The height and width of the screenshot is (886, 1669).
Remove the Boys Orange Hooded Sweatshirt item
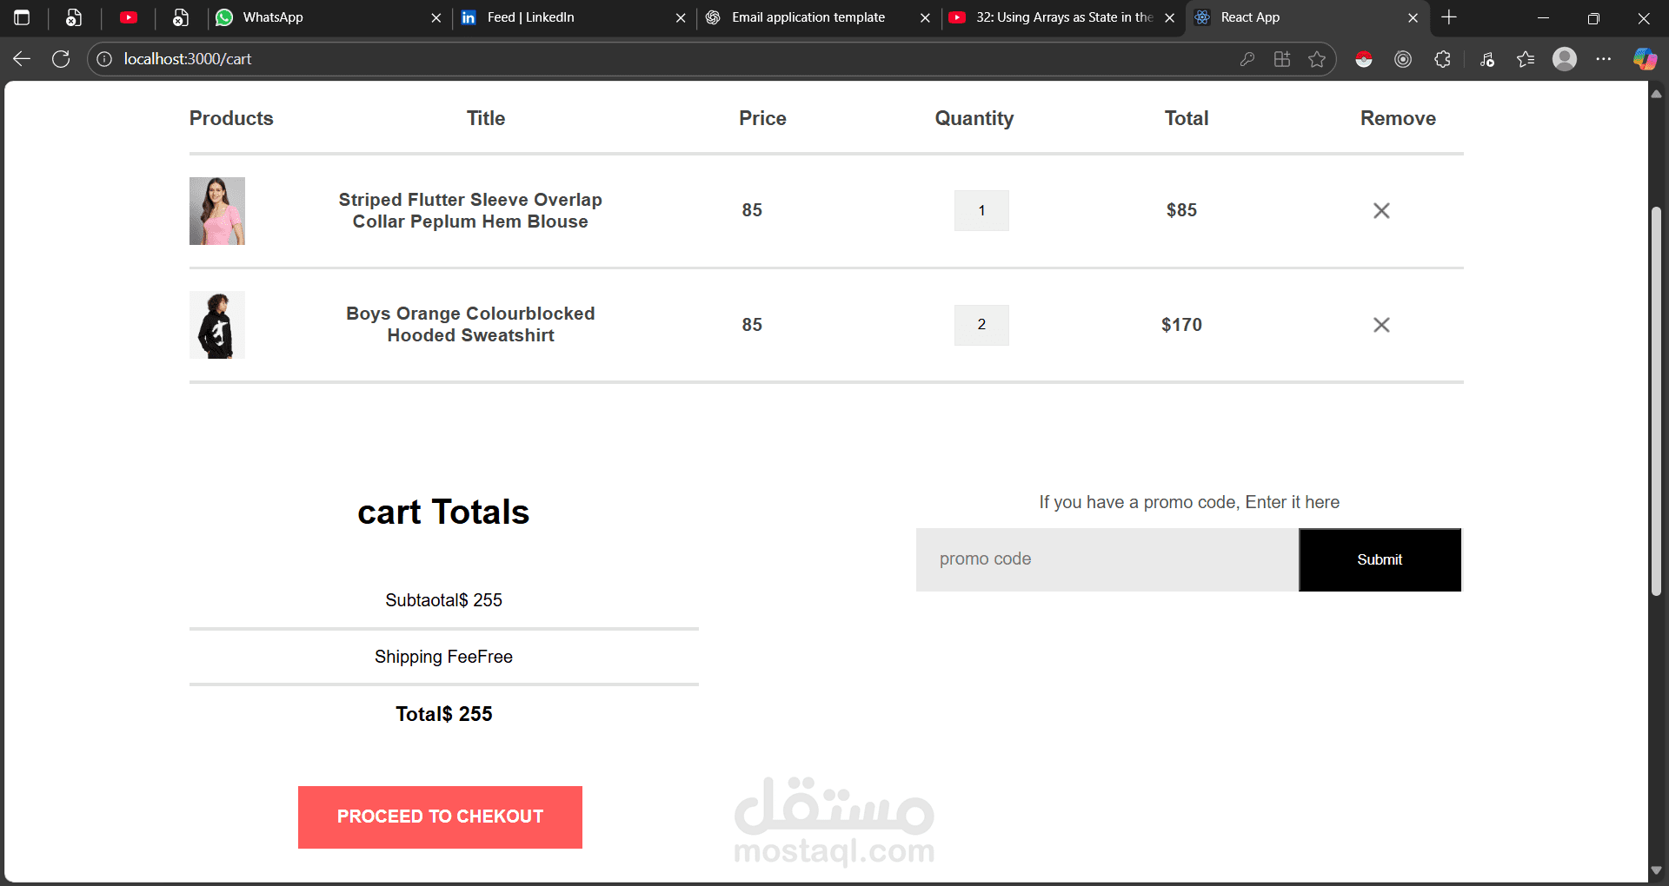coord(1381,325)
